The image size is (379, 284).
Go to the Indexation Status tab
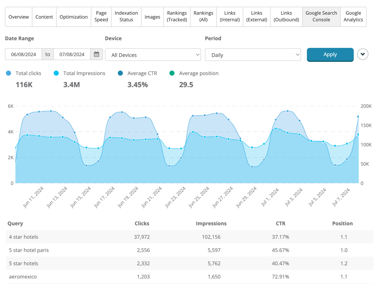click(126, 17)
